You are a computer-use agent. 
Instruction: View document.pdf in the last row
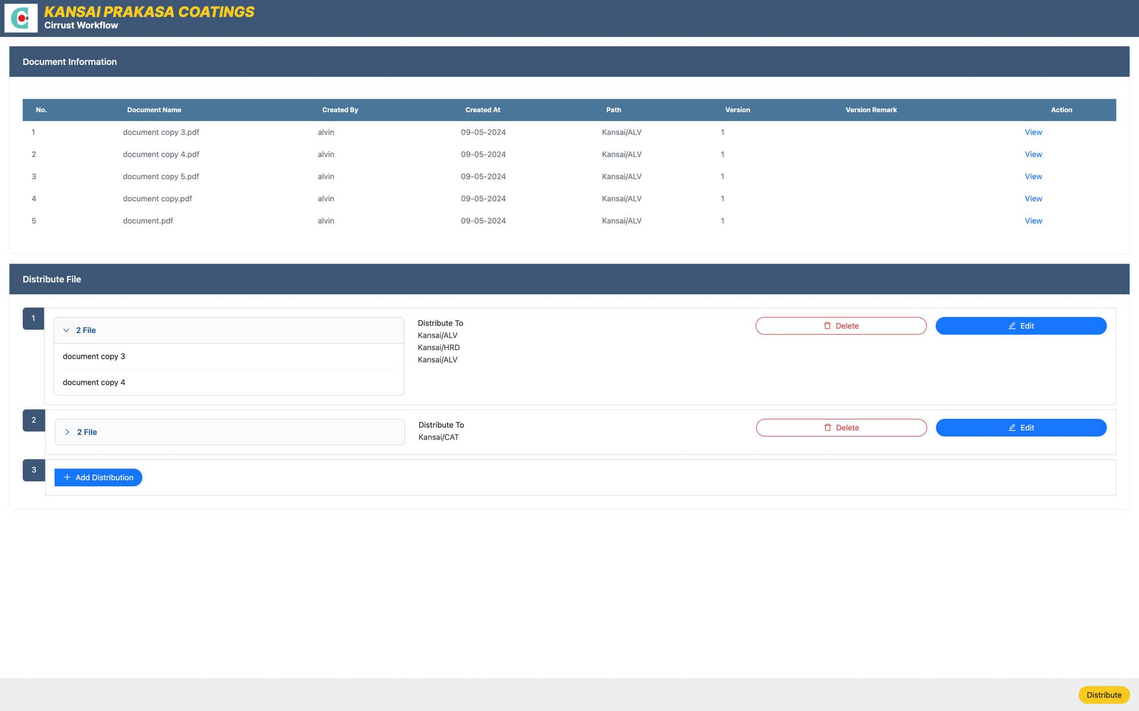1033,220
